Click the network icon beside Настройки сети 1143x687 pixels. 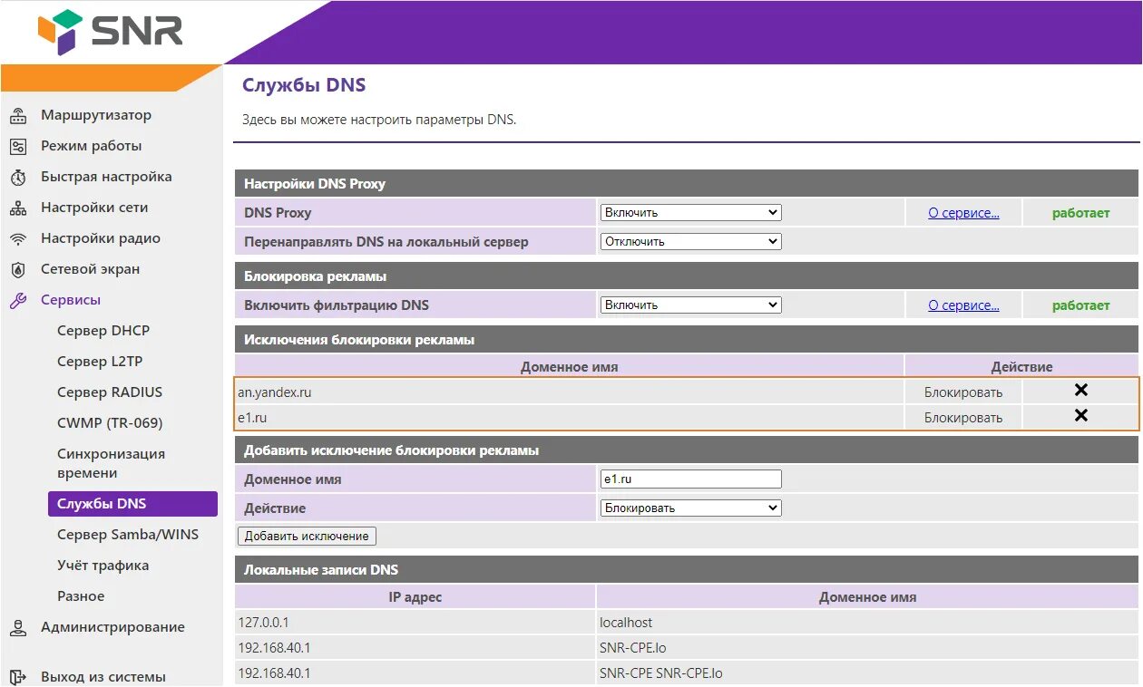tap(18, 208)
